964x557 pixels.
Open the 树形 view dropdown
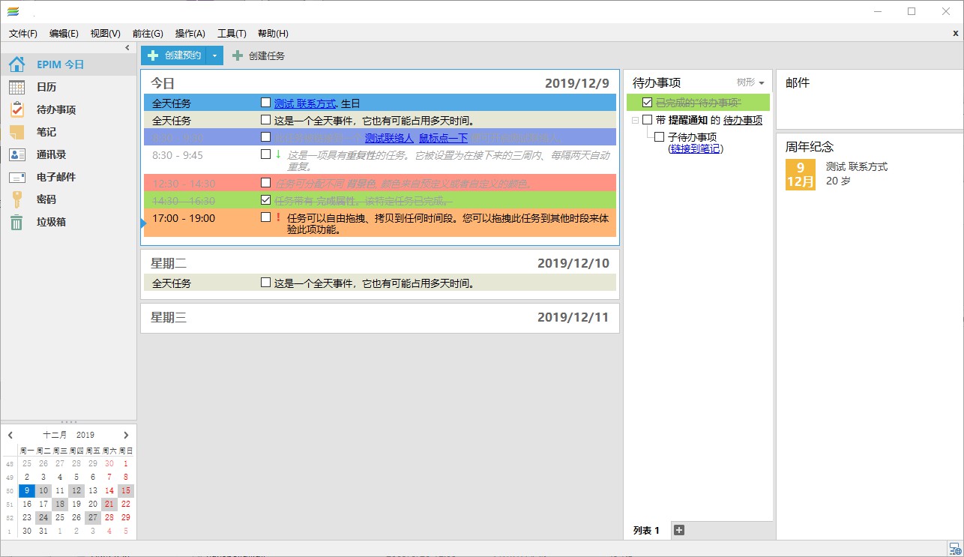click(750, 82)
